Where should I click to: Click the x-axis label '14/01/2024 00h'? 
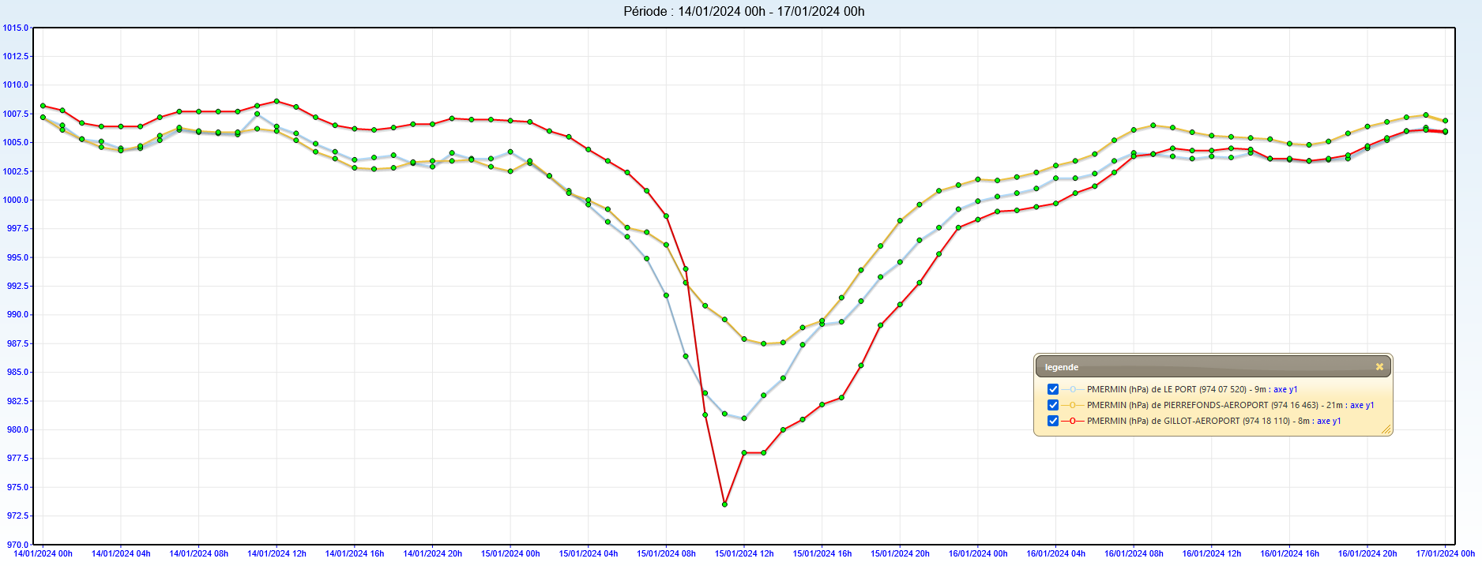pyautogui.click(x=43, y=554)
